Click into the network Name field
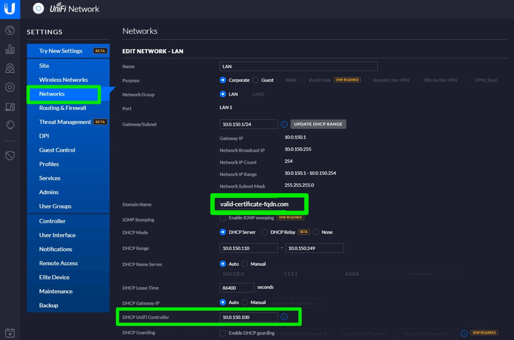The height and width of the screenshot is (340, 514). [x=298, y=67]
